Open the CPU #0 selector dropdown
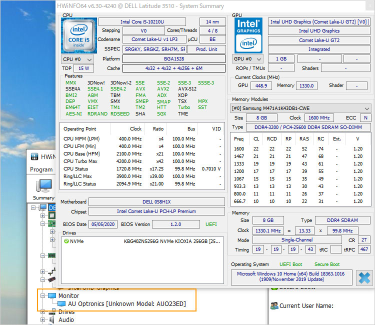375x325 pixels. (x=77, y=59)
